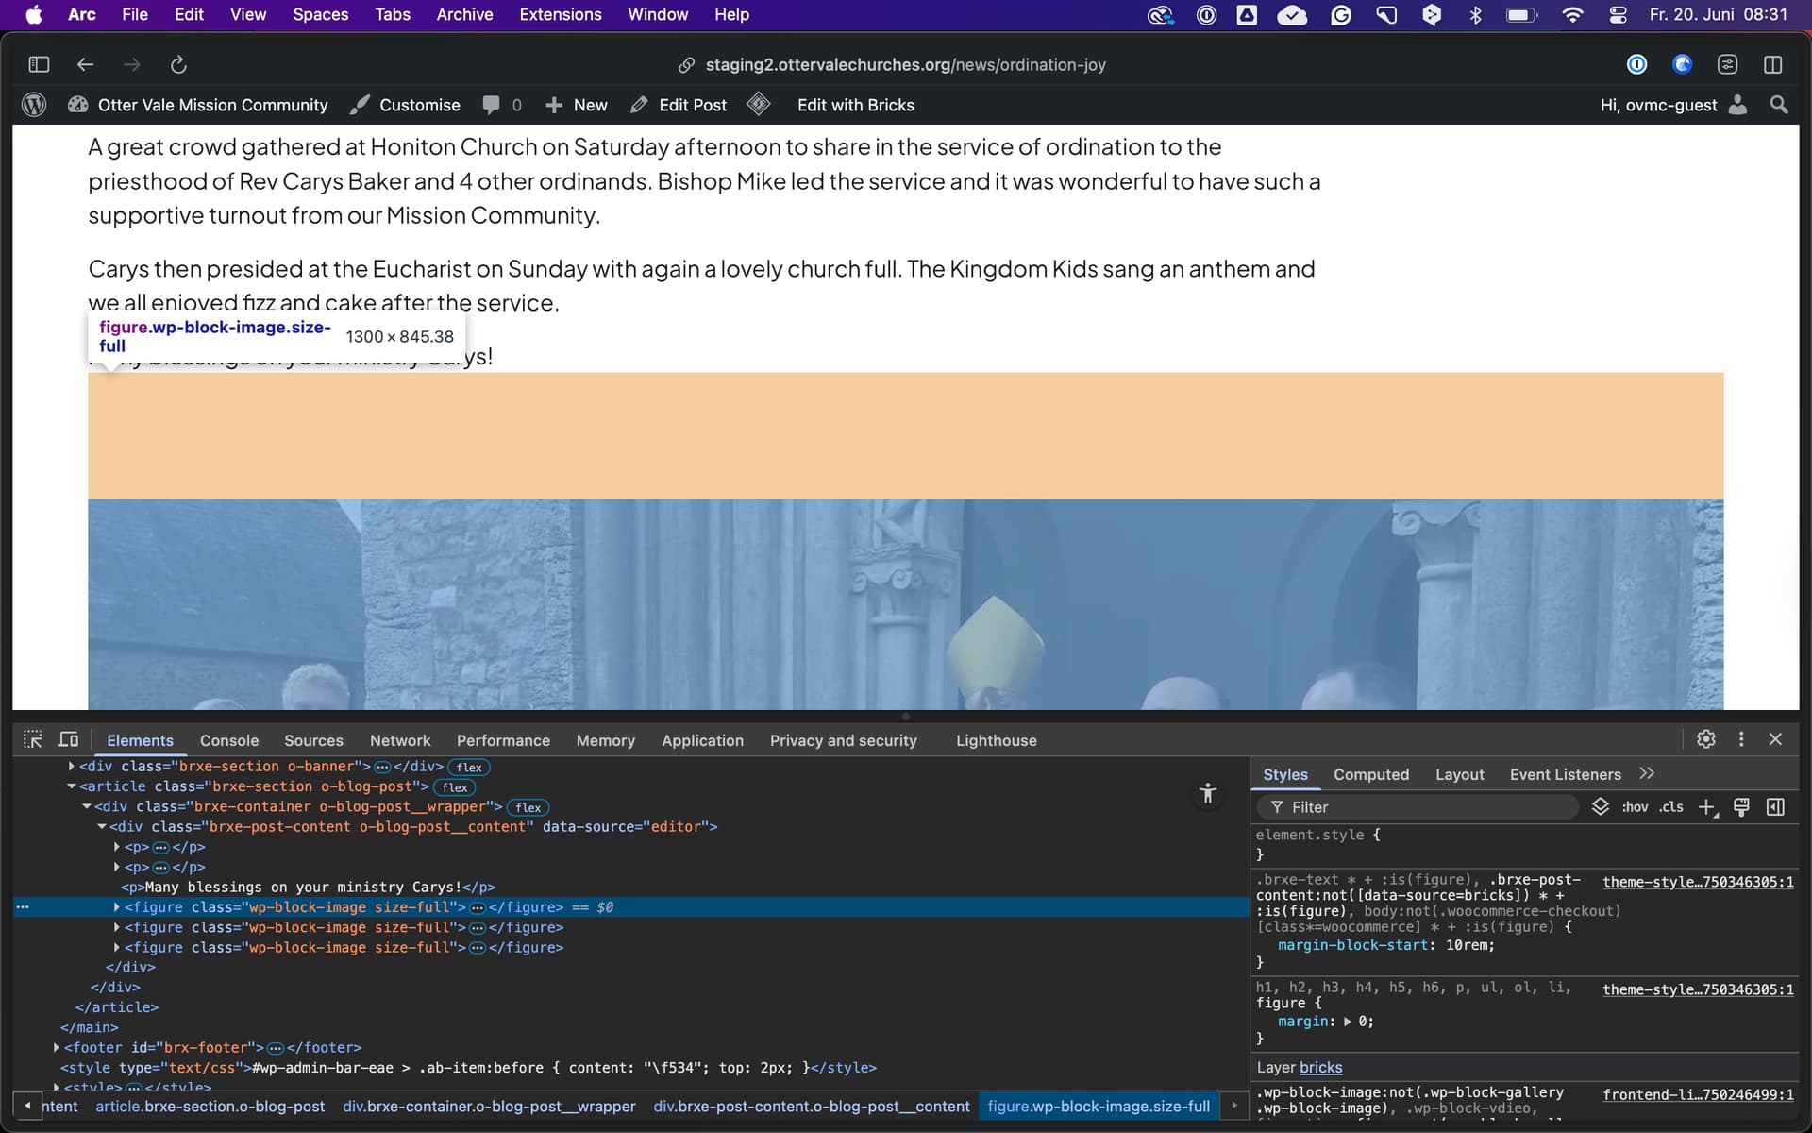Viewport: 1812px width, 1133px height.
Task: Open more sidebar tabs with the chevron
Action: pyautogui.click(x=1647, y=773)
